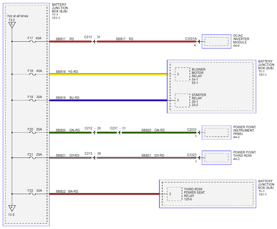Image resolution: width=277 pixels, height=229 pixels.
Task: Click the C3501A connector arrow at the inverter
Action: [199, 42]
